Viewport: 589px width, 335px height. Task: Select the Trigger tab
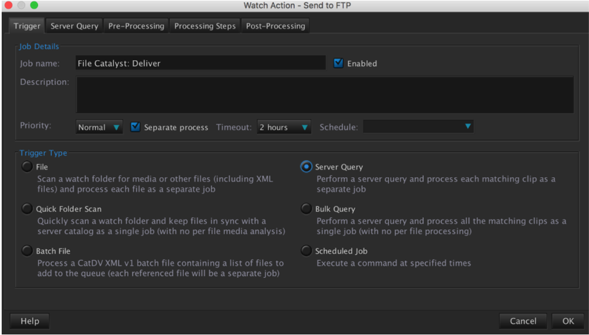(27, 26)
